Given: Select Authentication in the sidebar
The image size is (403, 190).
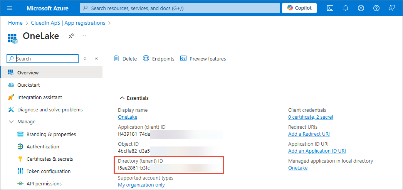Looking at the screenshot, I should 42,146.
